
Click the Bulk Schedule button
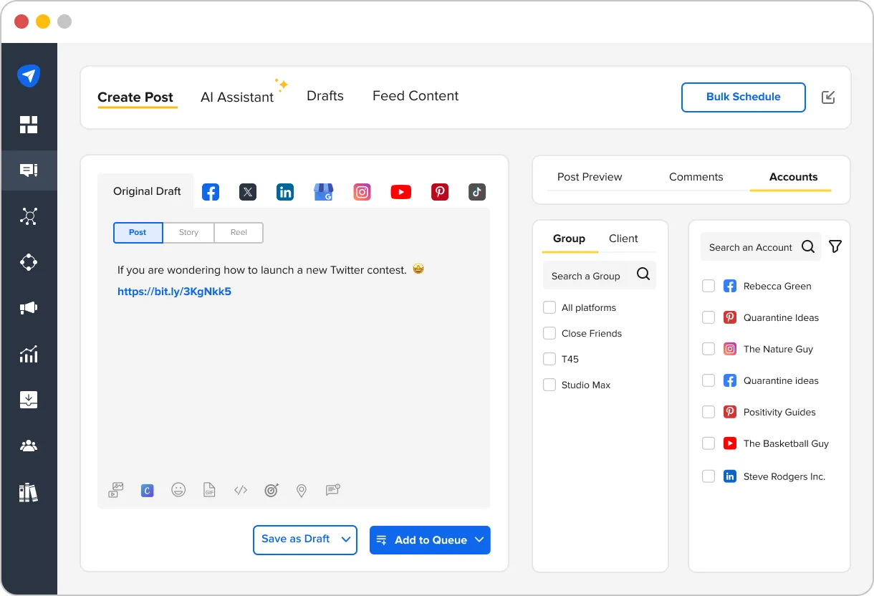[743, 97]
